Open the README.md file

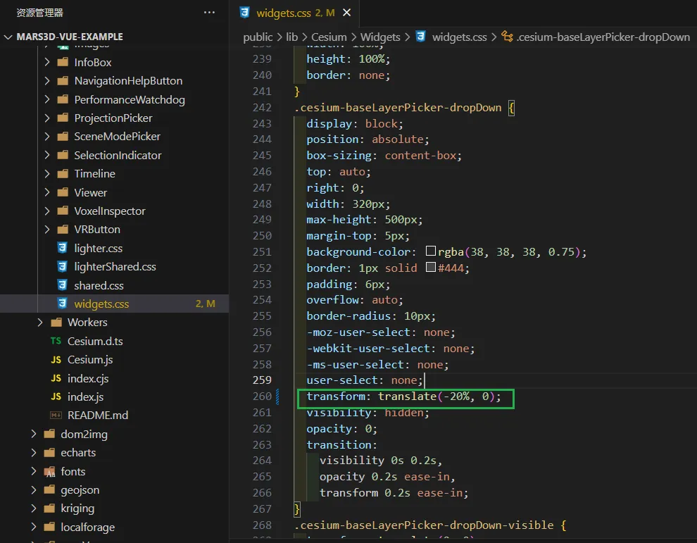98,415
